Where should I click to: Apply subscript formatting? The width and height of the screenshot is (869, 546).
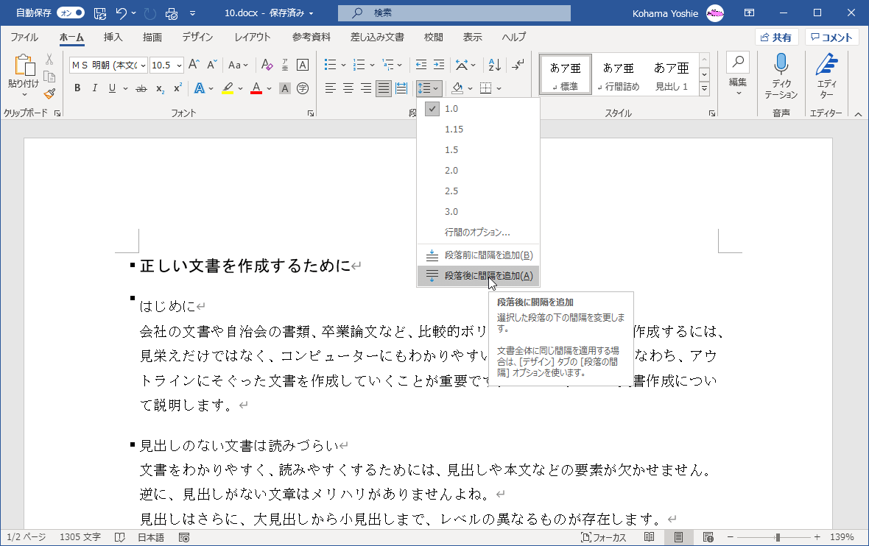tap(160, 88)
